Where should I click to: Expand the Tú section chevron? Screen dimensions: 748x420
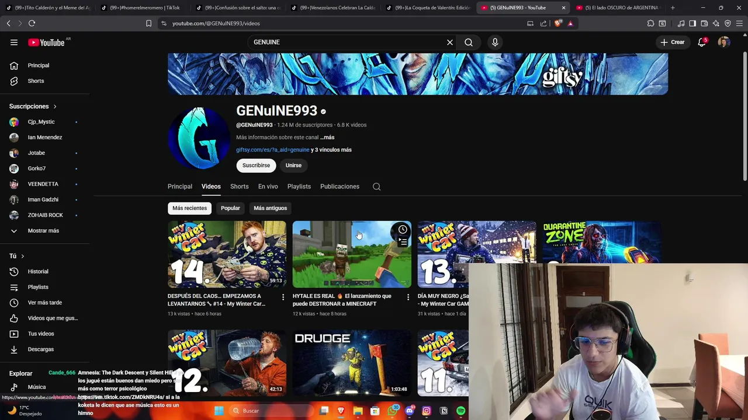coord(23,256)
